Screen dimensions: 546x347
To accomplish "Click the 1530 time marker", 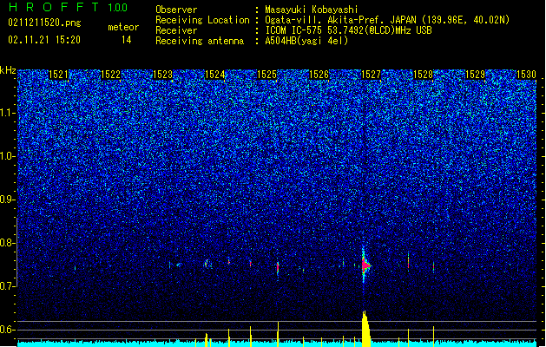I will (x=526, y=75).
